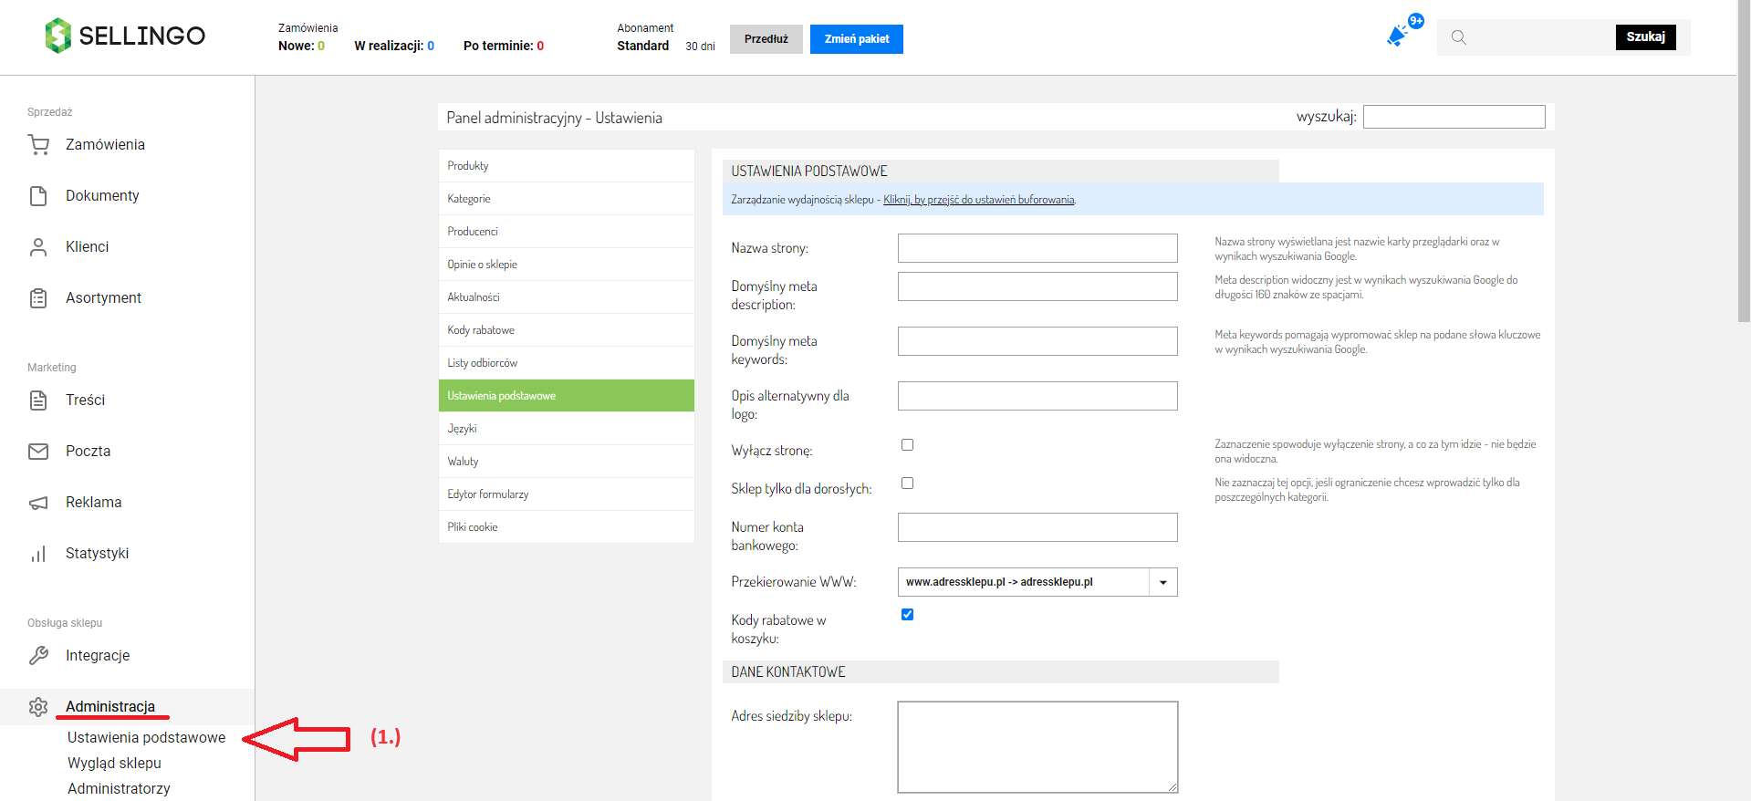
Task: Click the Treści document icon
Action: (x=38, y=400)
